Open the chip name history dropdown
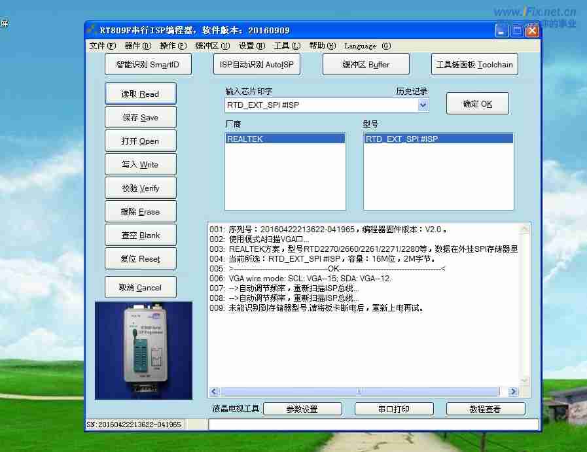The width and height of the screenshot is (587, 452). (424, 105)
